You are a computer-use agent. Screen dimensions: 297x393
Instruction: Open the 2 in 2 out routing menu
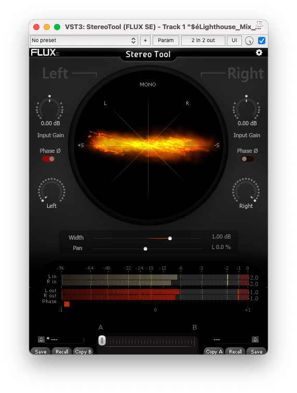click(203, 41)
